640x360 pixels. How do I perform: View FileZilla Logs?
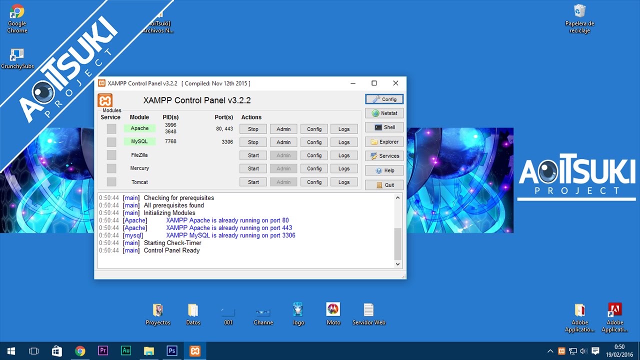click(344, 155)
